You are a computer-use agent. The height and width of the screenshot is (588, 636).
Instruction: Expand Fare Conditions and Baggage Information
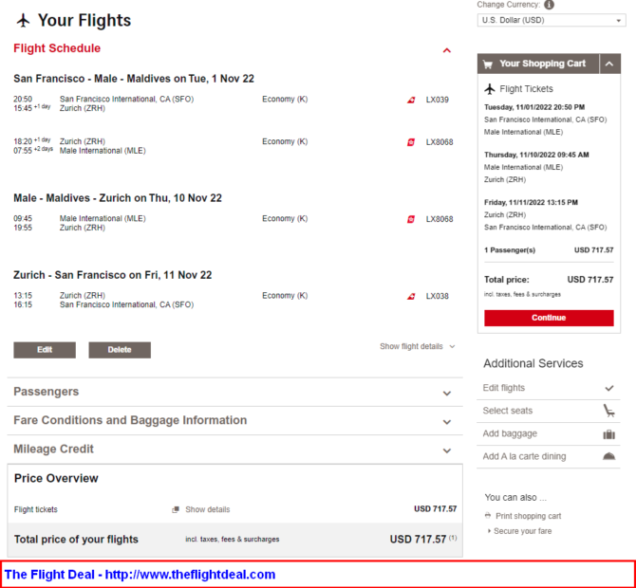tap(234, 421)
